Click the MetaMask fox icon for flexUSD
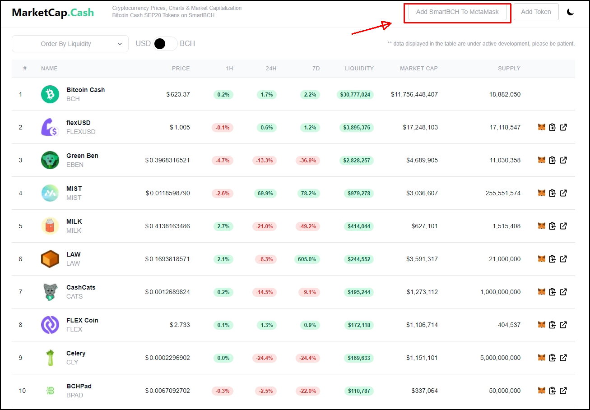Viewport: 590px width, 410px height. [542, 127]
